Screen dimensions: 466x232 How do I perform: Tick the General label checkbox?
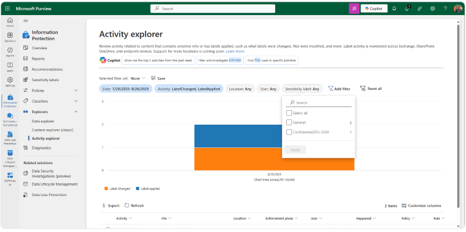click(x=289, y=122)
